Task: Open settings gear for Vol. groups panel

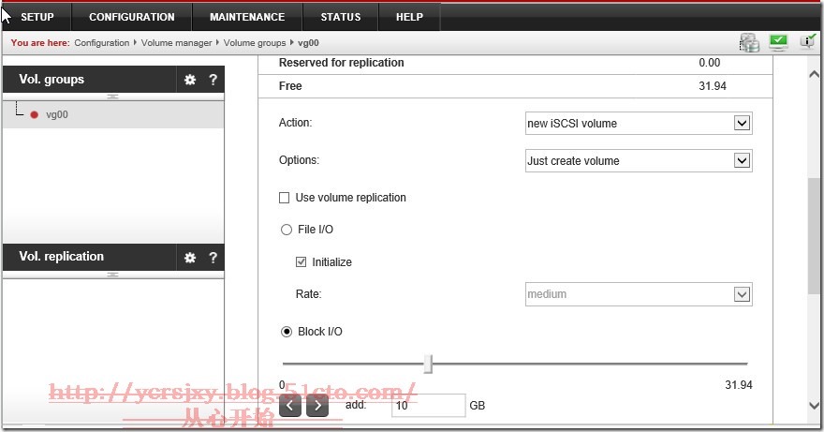Action: click(190, 80)
